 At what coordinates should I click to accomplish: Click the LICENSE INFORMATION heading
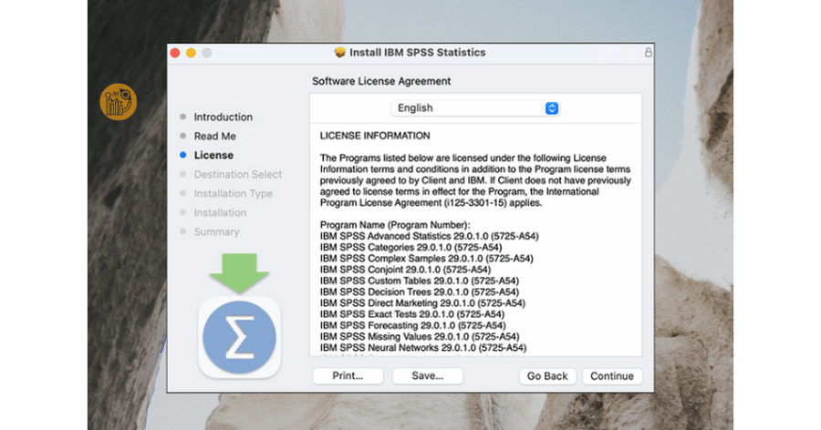375,136
